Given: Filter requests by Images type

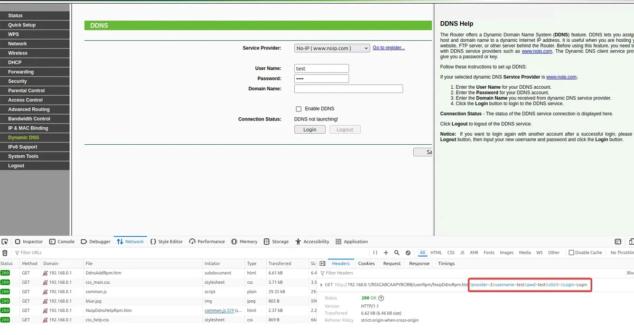Looking at the screenshot, I should point(507,253).
